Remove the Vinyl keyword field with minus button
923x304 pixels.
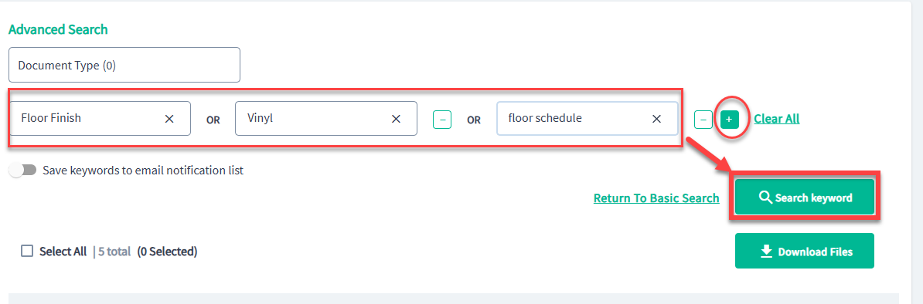pyautogui.click(x=442, y=120)
